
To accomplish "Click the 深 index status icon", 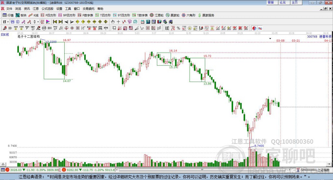I will [x=64, y=170].
